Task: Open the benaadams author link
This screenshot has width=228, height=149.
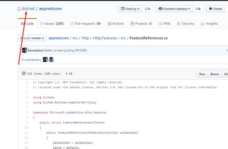Action: pos(36,50)
